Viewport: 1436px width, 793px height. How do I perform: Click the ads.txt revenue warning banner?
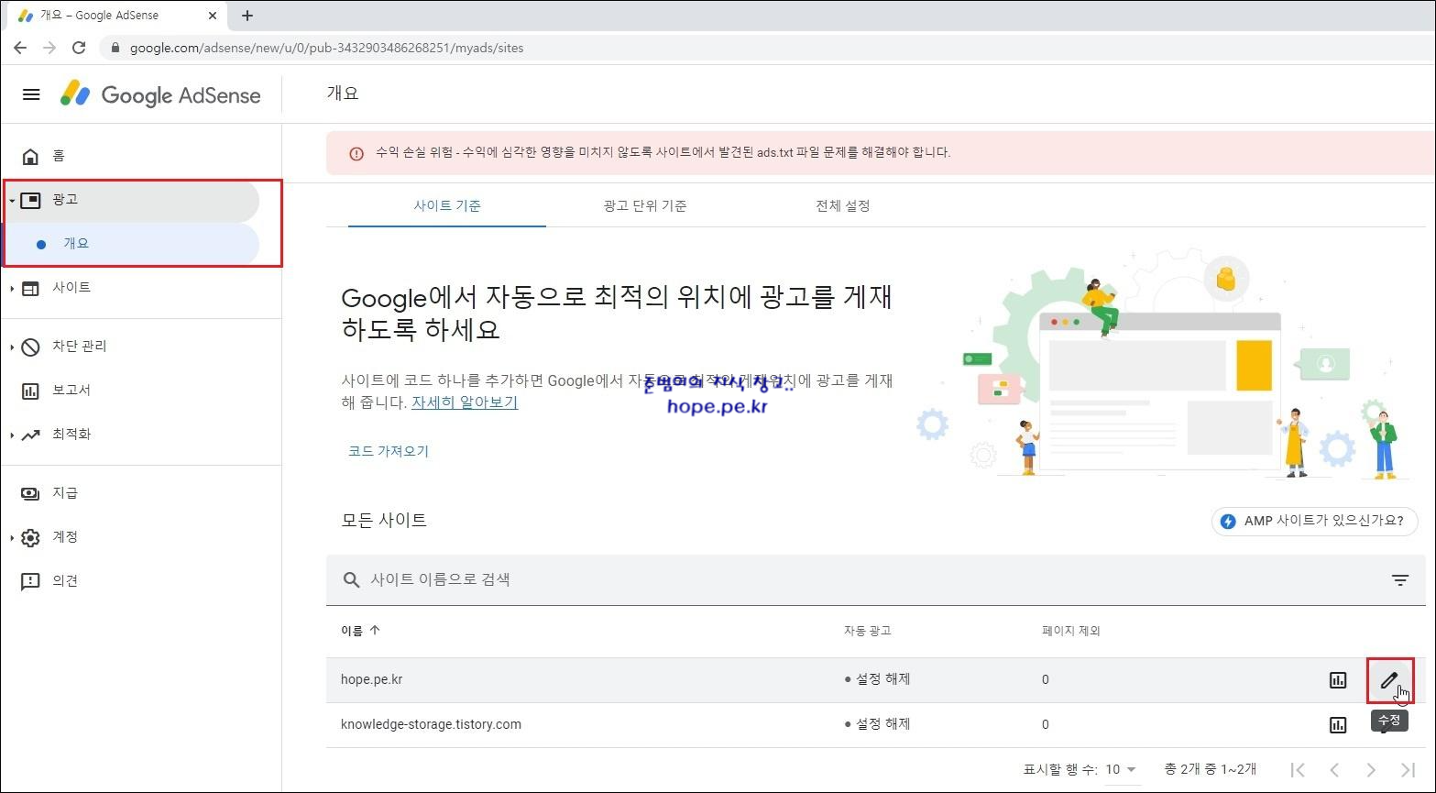tap(881, 153)
